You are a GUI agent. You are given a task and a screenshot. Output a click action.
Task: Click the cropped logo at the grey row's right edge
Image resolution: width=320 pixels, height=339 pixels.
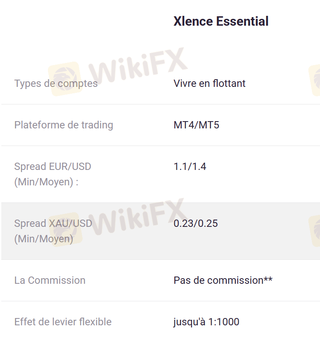click(315, 230)
